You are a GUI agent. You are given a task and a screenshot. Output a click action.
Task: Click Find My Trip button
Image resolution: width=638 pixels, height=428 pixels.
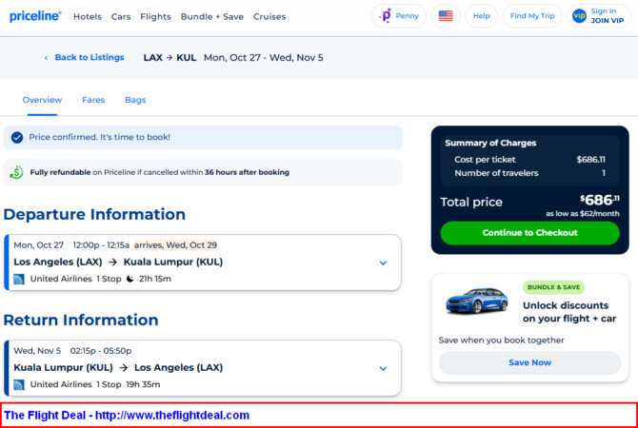pos(532,16)
